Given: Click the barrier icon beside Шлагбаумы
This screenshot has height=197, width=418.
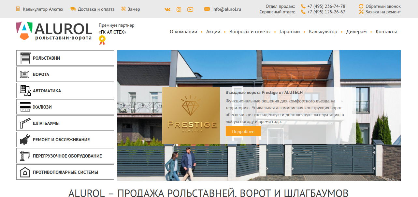Looking at the screenshot, I should click(x=25, y=123).
